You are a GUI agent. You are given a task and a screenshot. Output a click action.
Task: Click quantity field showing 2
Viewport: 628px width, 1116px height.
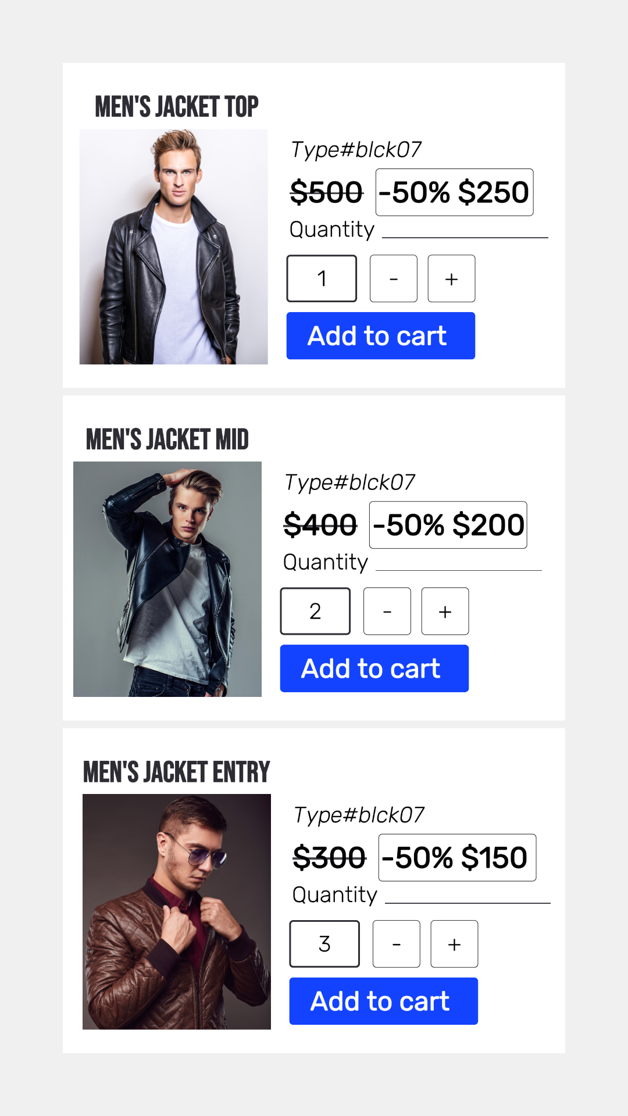tap(315, 611)
